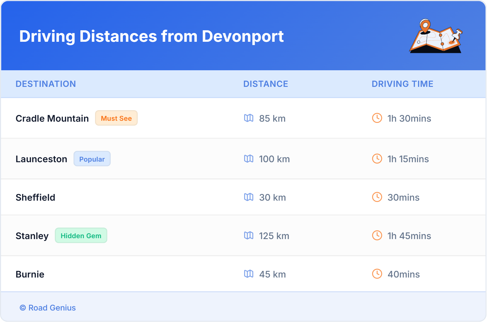Click the Road Genius copyright link
Screen dimensions: 487x322
click(48, 308)
